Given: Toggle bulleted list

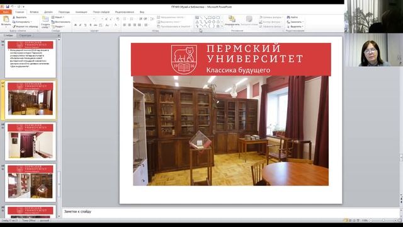Looking at the screenshot, I should (125, 19).
